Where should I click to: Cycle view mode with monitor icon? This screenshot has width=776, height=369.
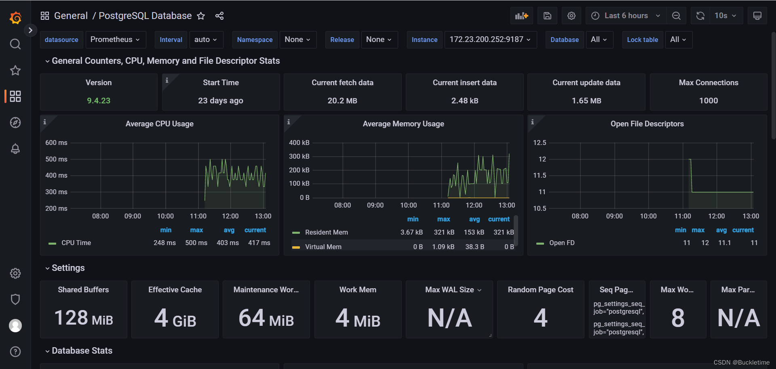[757, 16]
